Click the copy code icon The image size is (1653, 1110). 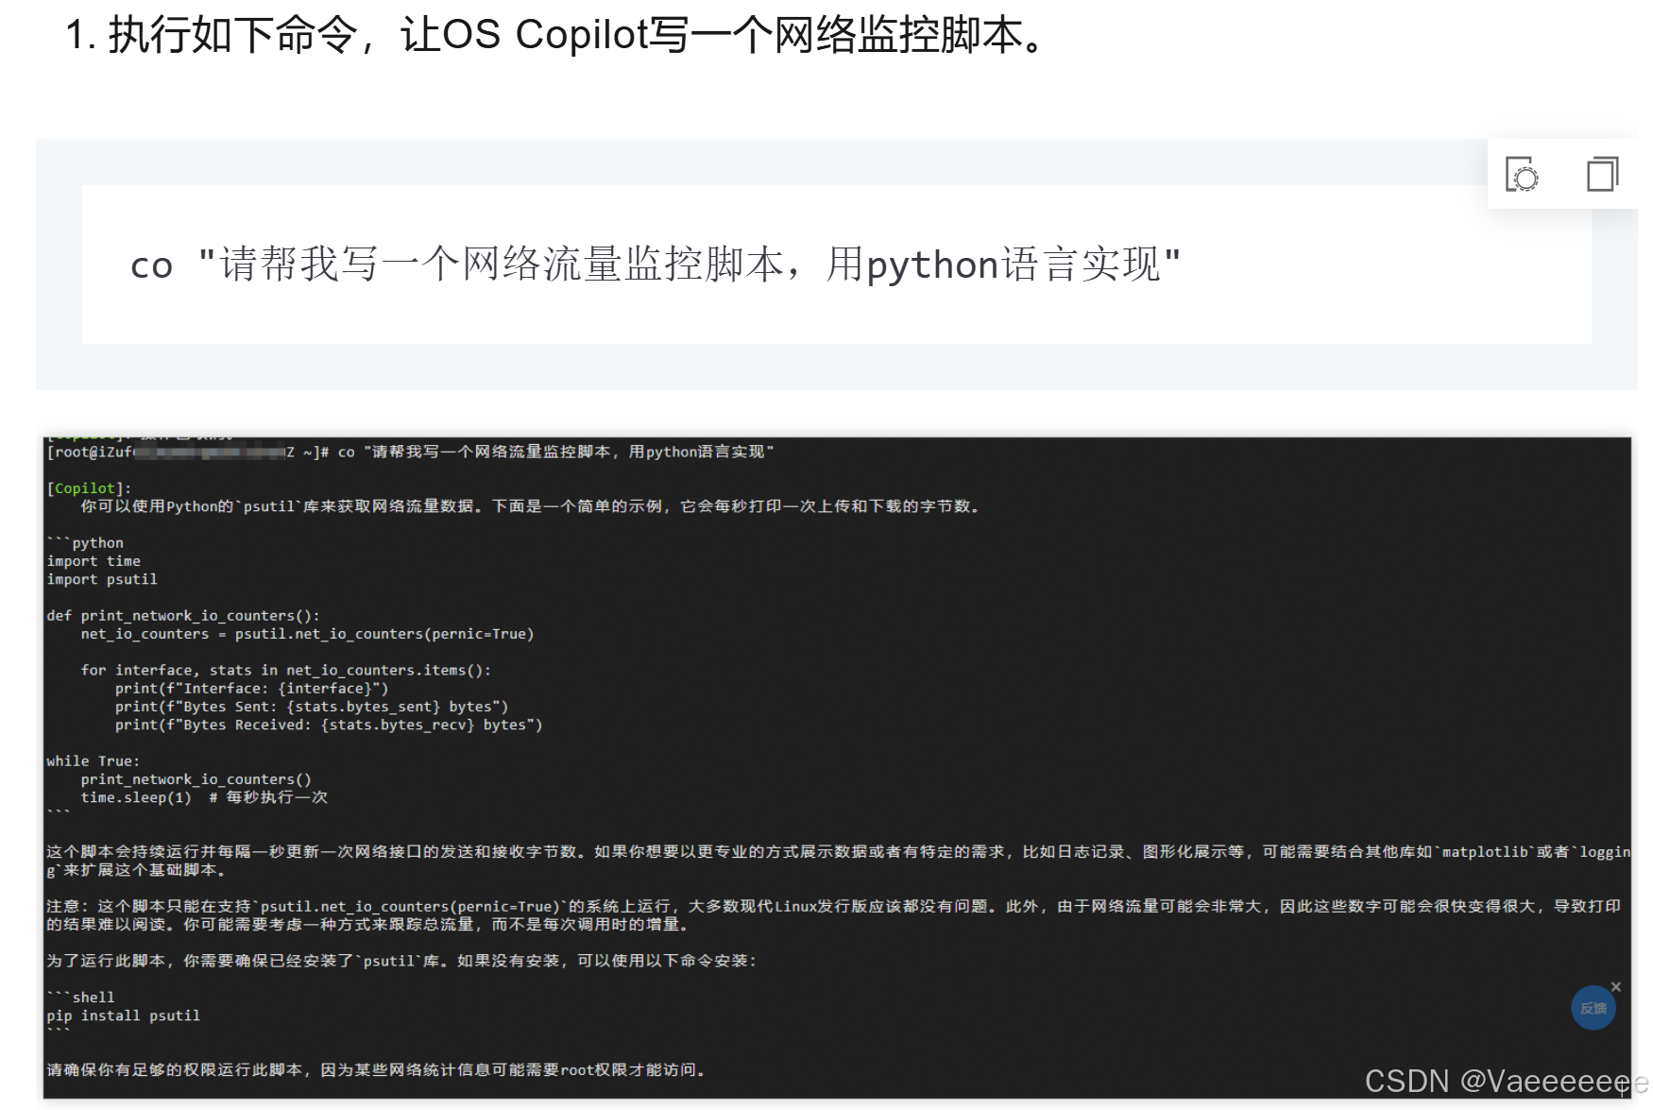coord(1602,174)
